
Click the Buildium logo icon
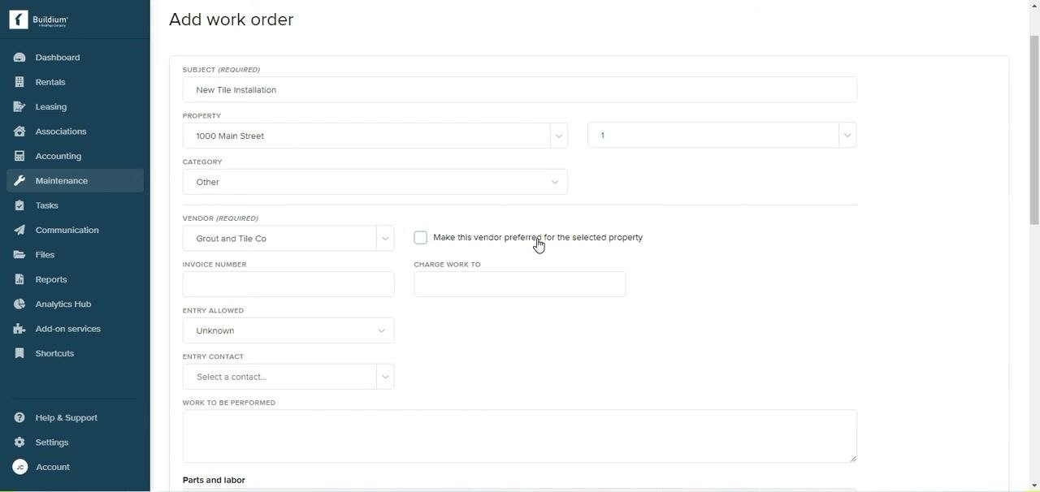[19, 19]
